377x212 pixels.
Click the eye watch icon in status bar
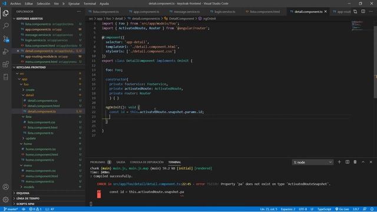(24, 210)
